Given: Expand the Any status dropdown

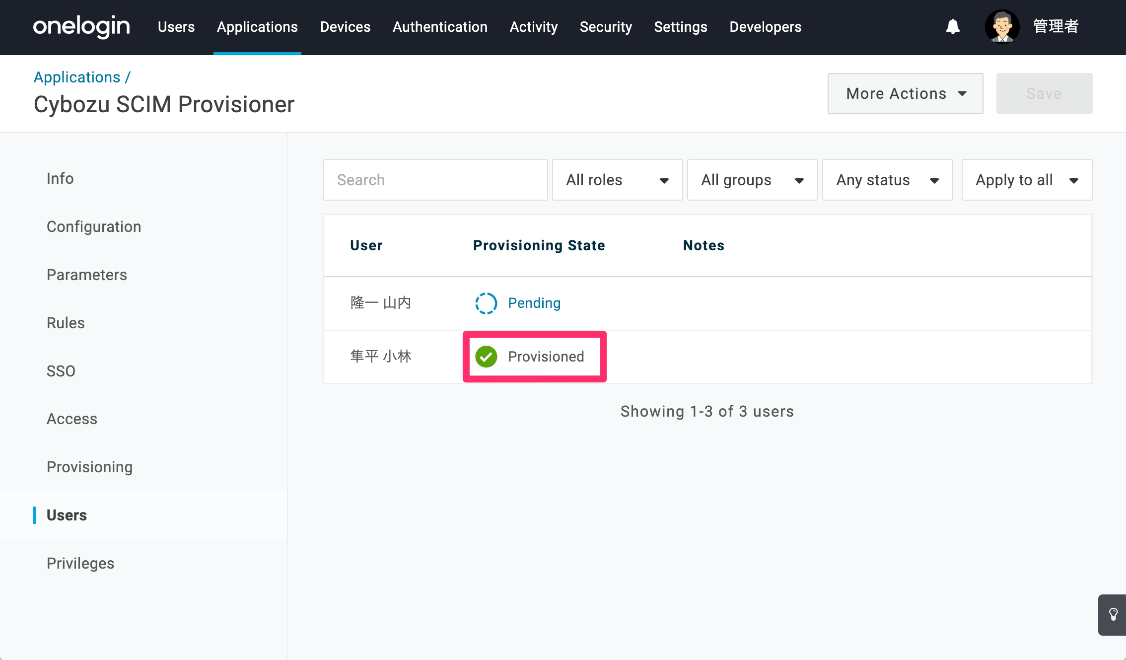Looking at the screenshot, I should (x=887, y=180).
